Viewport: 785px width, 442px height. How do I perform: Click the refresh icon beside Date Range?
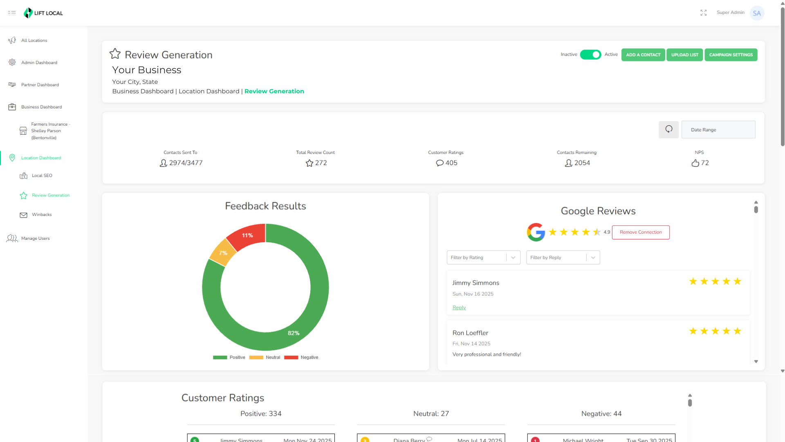coord(668,129)
